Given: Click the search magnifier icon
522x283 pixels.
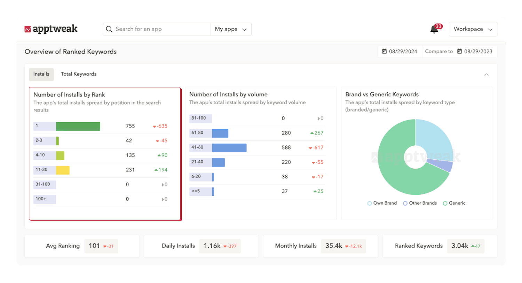Looking at the screenshot, I should click(109, 29).
